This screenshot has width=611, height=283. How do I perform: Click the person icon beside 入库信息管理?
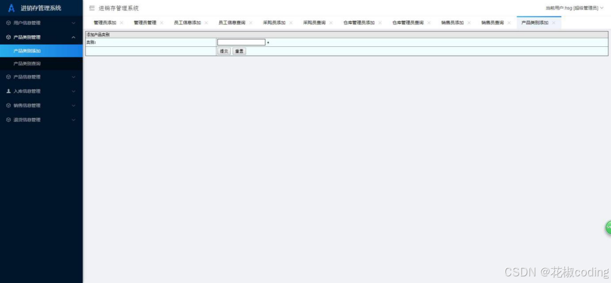tap(9, 91)
